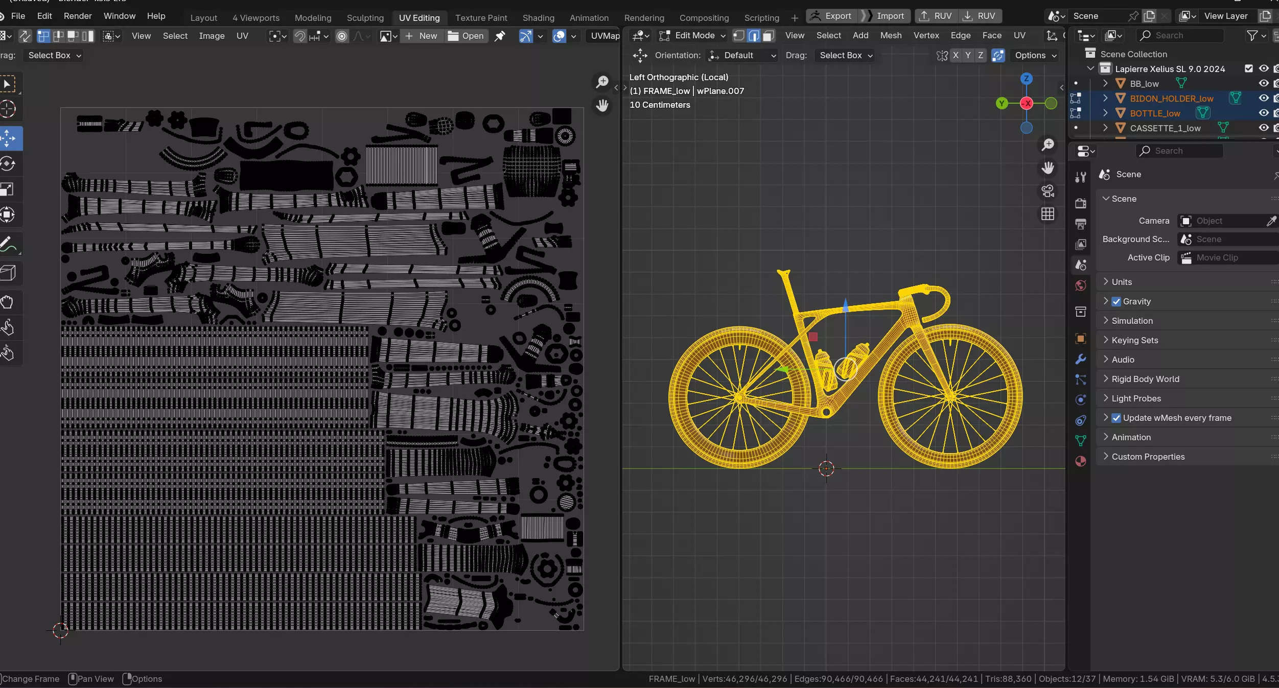1279x688 pixels.
Task: Toggle camera view in 3D viewport
Action: 1048,191
